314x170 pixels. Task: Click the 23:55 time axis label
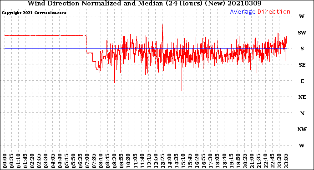(x=286, y=161)
